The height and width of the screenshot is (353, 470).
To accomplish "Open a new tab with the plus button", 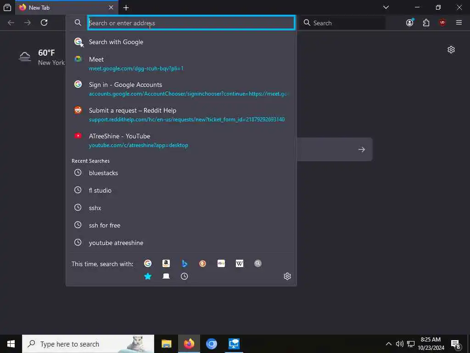I will coord(126,7).
